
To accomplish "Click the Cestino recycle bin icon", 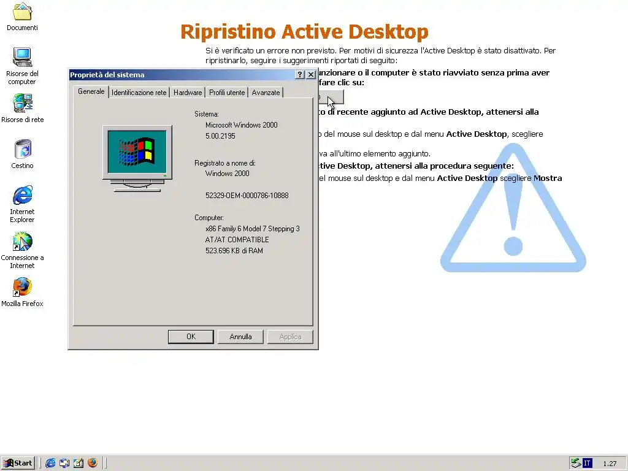I will [23, 149].
